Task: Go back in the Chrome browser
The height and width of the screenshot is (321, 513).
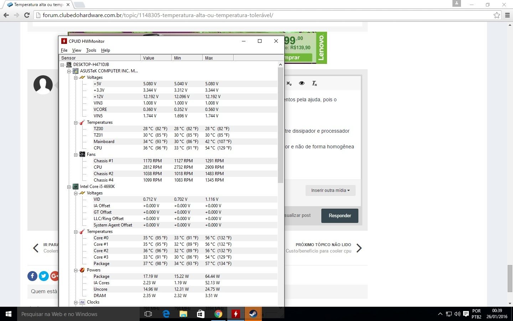Action: coord(6,15)
